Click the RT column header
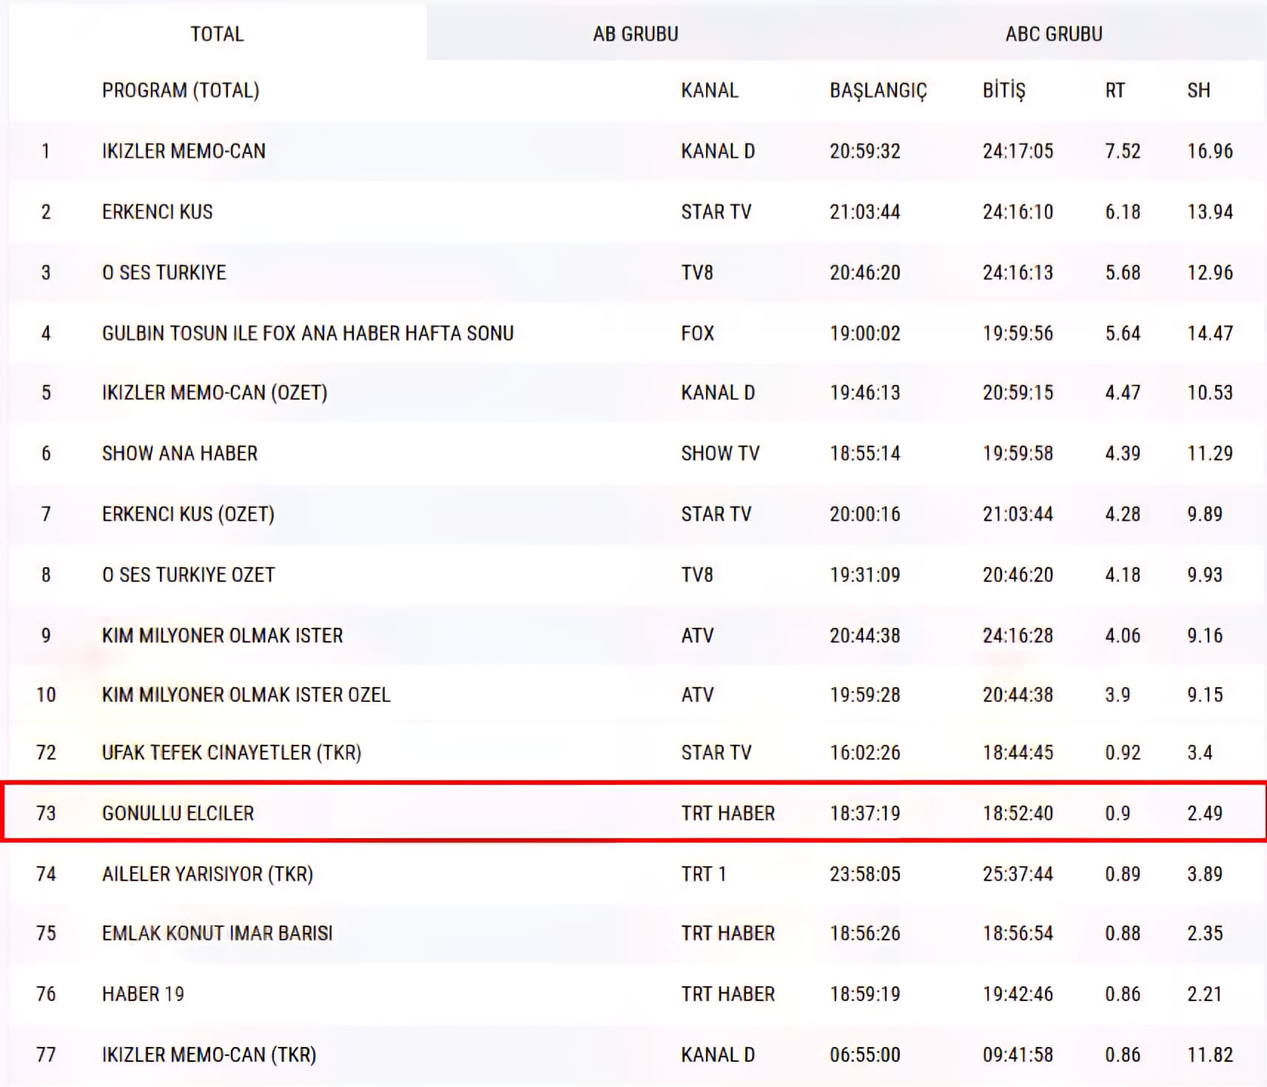This screenshot has width=1267, height=1087. pos(1115,90)
